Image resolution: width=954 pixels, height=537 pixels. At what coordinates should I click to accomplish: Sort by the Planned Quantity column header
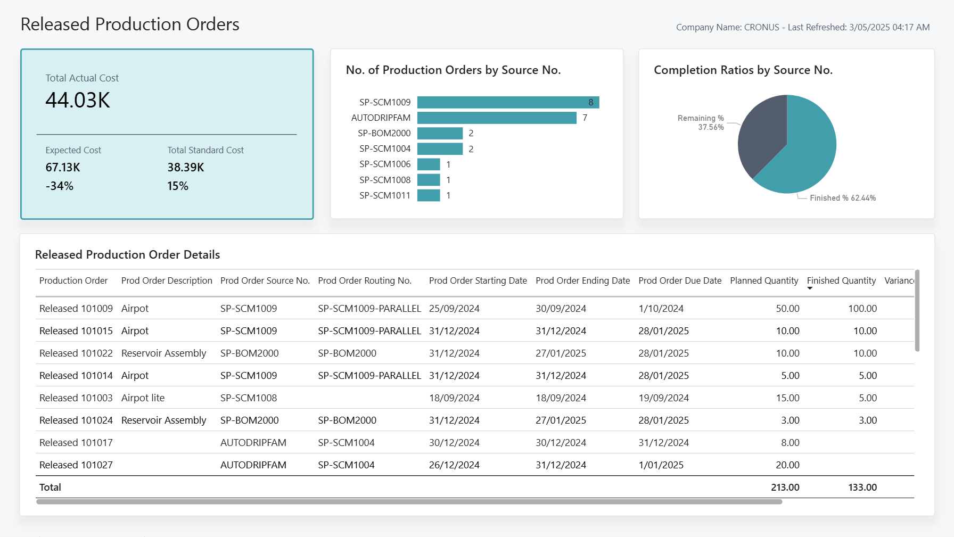point(764,280)
